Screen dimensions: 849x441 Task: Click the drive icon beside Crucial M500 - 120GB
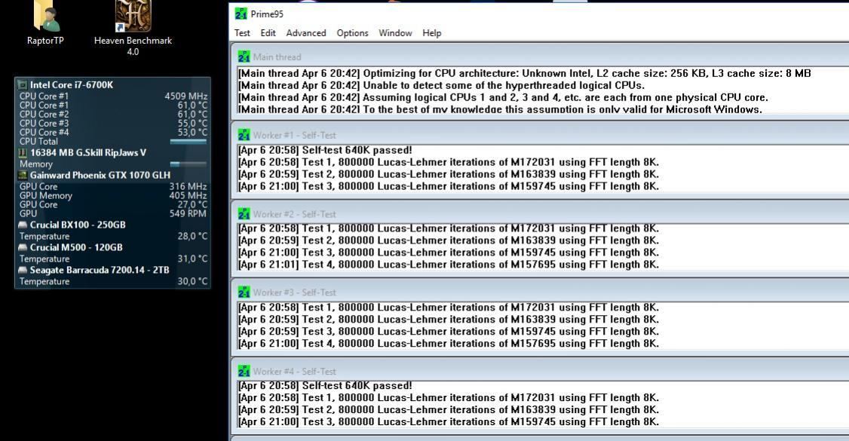point(23,248)
